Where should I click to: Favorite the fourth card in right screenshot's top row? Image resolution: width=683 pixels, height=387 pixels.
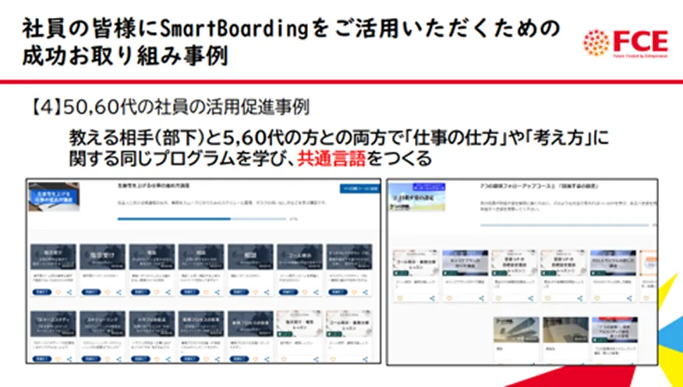point(547,299)
